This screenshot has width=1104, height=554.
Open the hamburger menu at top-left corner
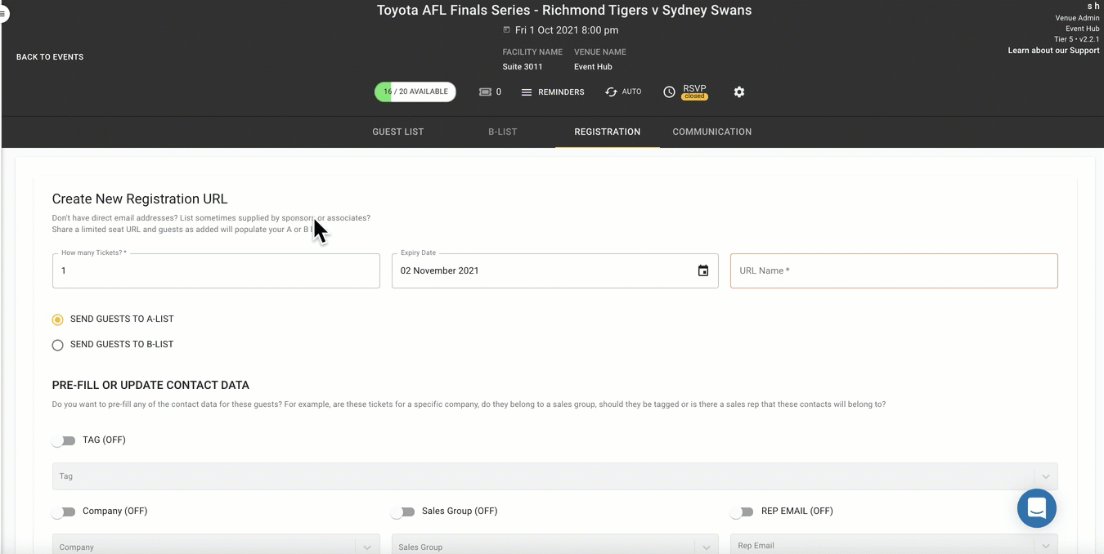click(x=3, y=14)
